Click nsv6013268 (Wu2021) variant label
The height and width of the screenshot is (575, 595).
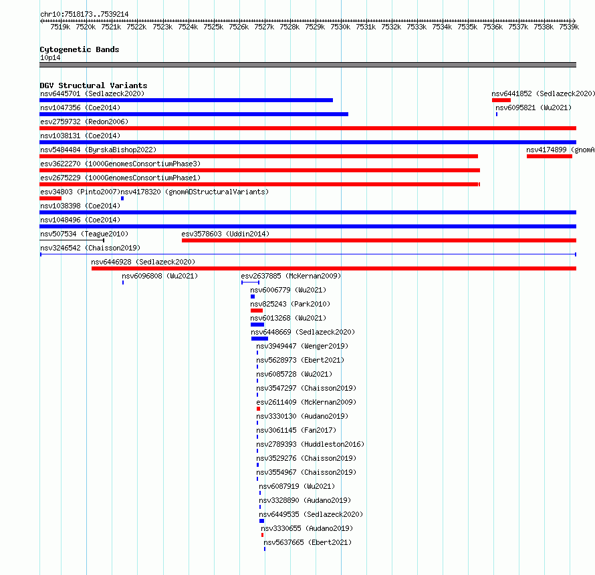[x=288, y=318]
